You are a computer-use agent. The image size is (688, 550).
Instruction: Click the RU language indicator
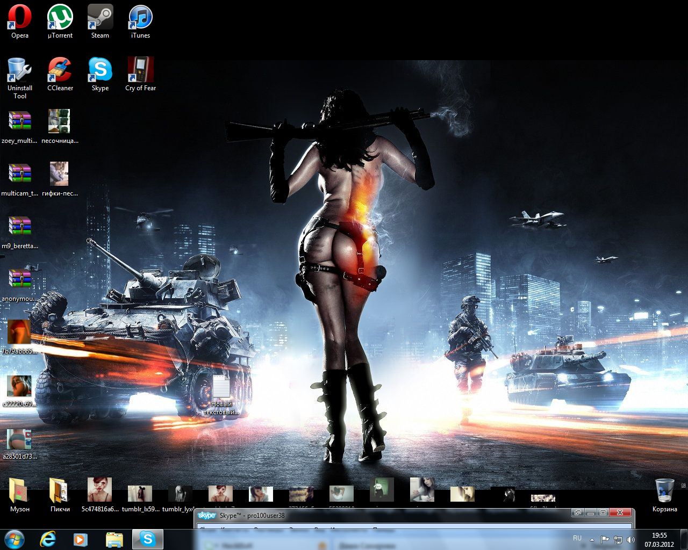coord(577,538)
